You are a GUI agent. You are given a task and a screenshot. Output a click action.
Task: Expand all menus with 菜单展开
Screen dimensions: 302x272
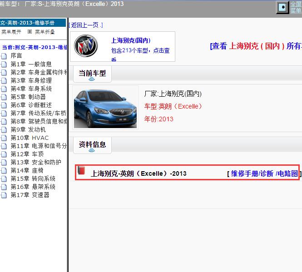coord(11,32)
